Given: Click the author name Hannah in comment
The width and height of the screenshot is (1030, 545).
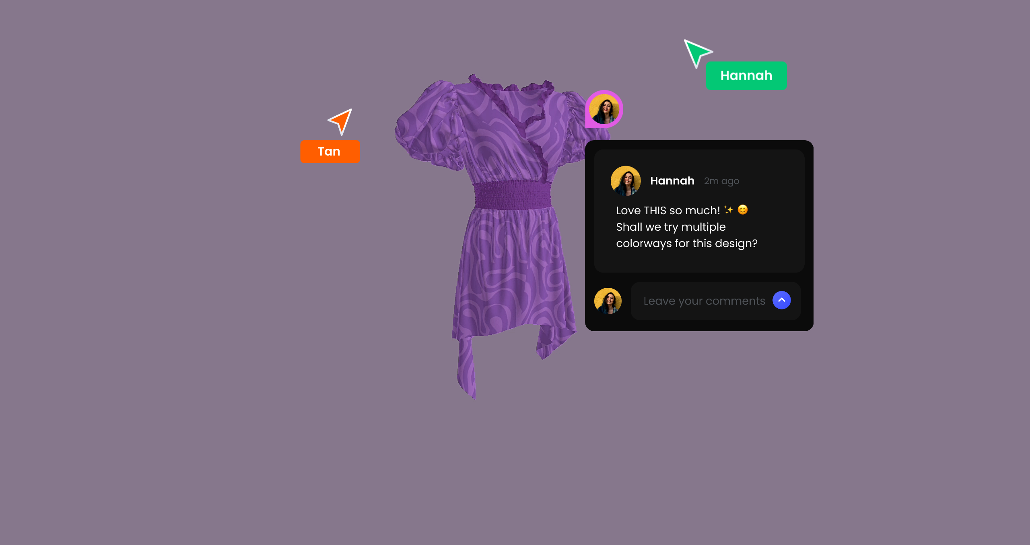Looking at the screenshot, I should pyautogui.click(x=672, y=181).
